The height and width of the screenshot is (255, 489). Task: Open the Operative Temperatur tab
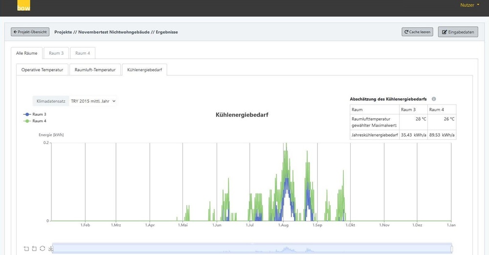[x=42, y=70]
